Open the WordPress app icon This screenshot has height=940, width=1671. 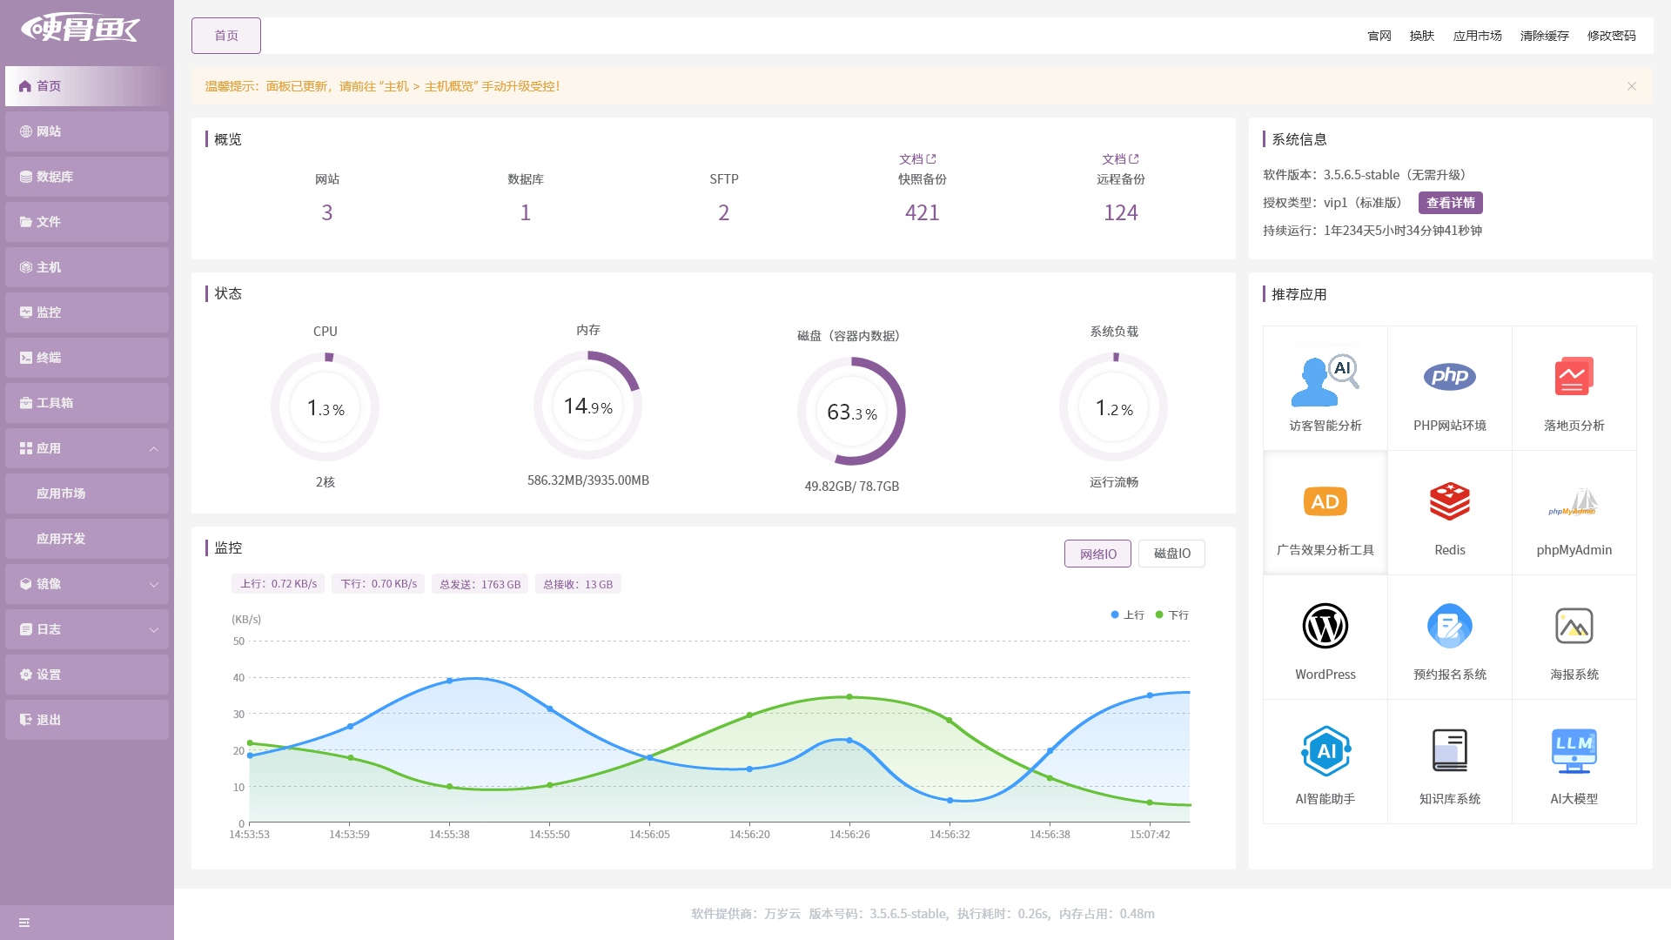1325,626
